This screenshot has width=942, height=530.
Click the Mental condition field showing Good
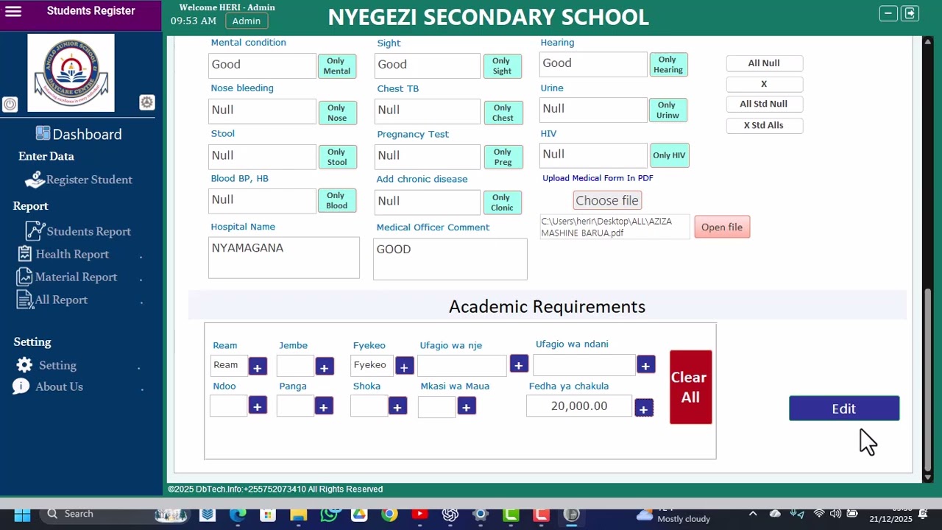coord(262,65)
